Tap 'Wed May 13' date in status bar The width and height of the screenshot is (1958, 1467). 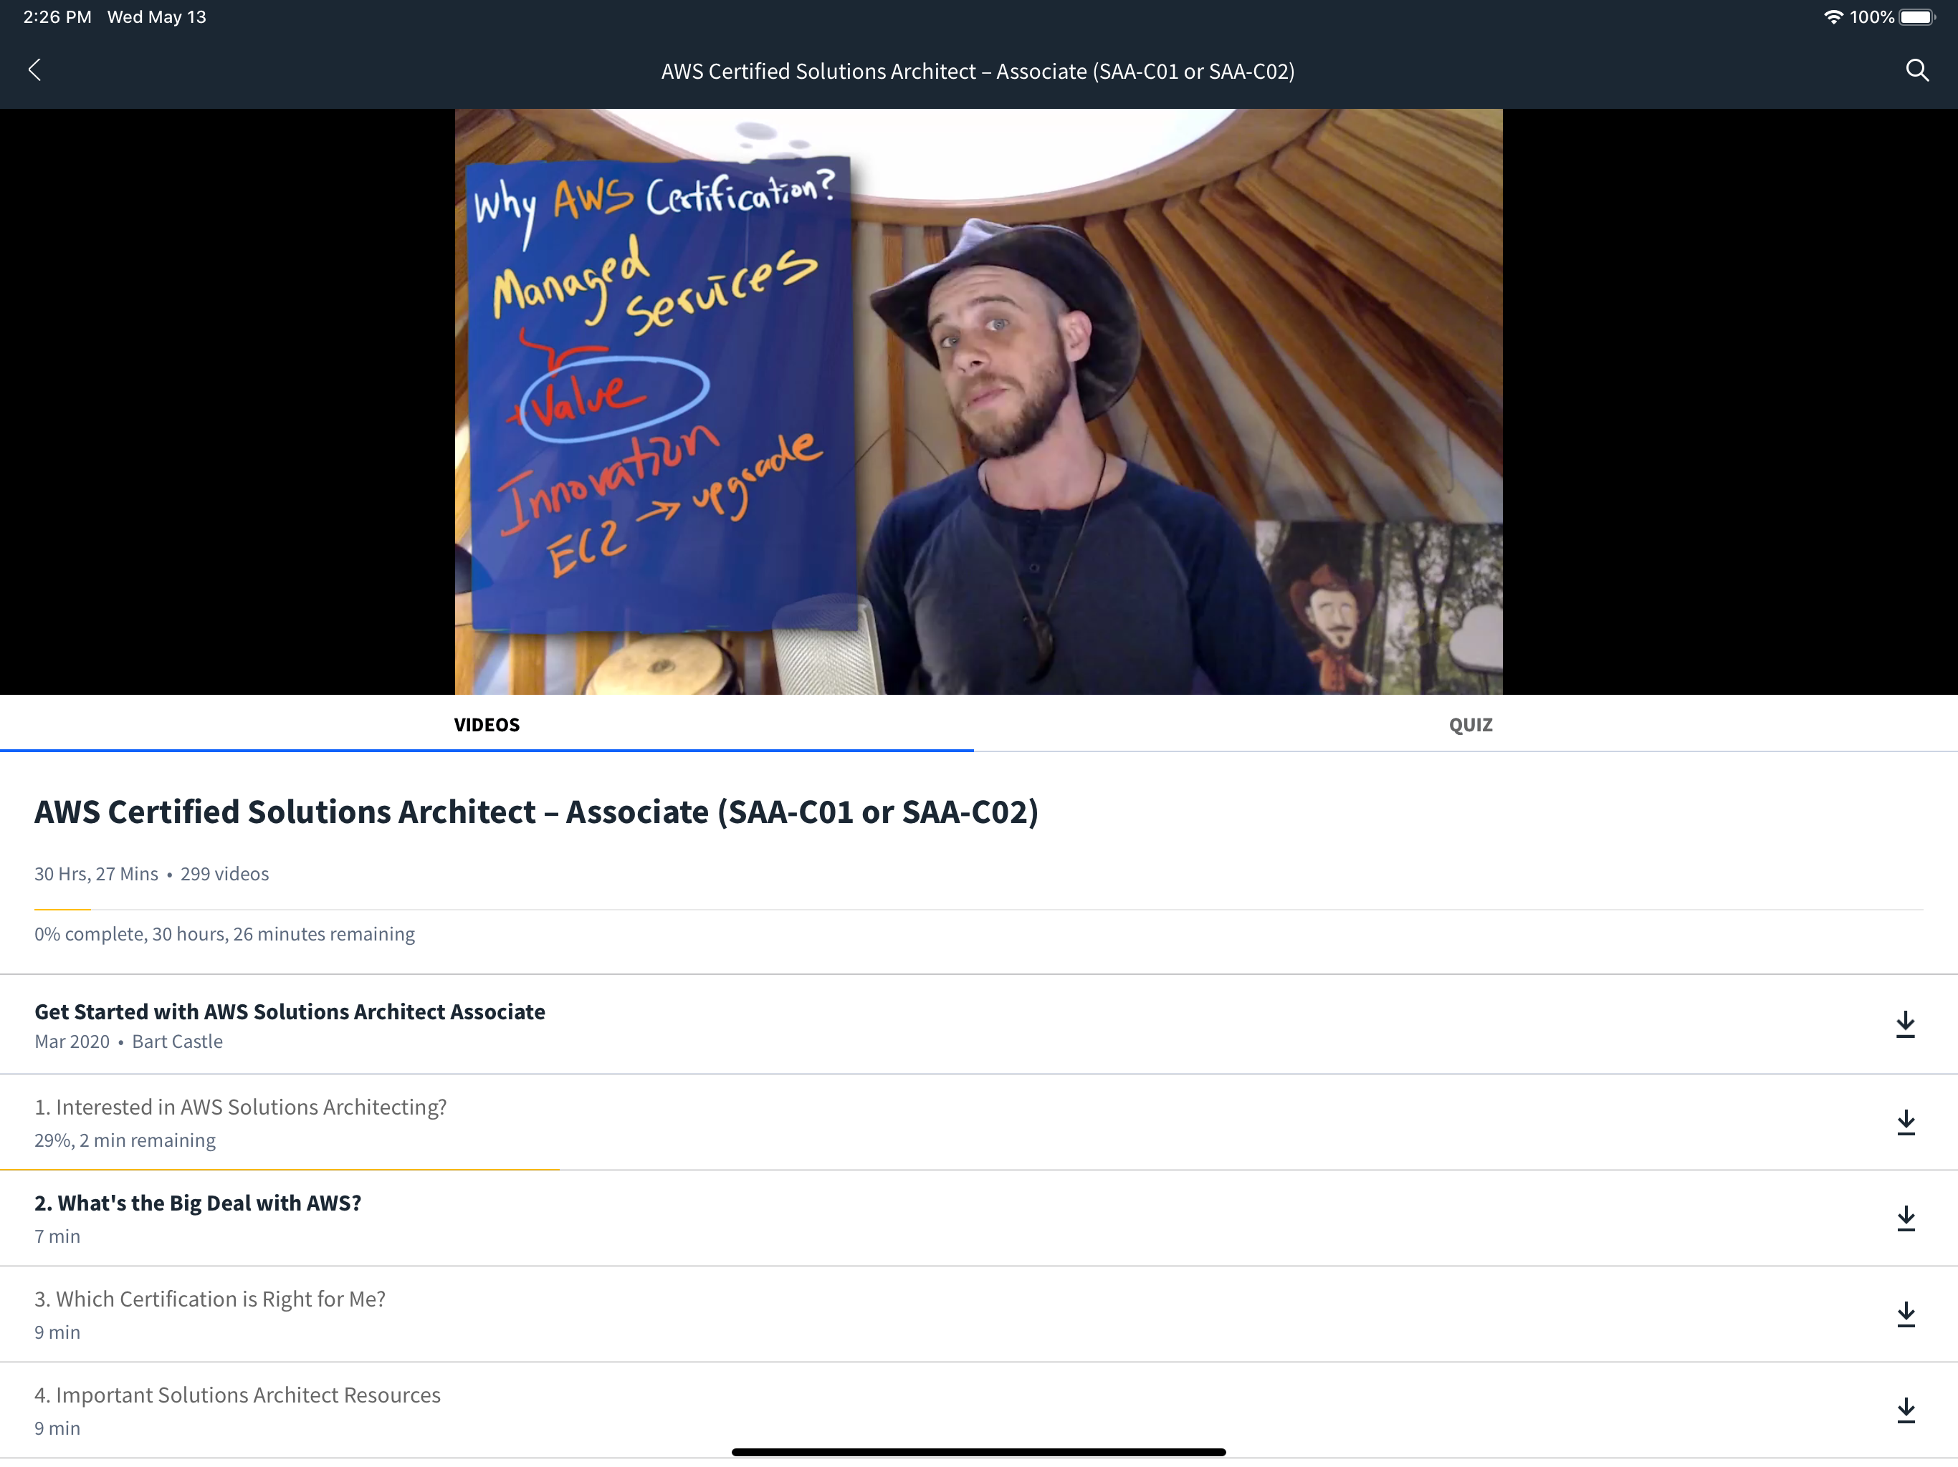(157, 16)
